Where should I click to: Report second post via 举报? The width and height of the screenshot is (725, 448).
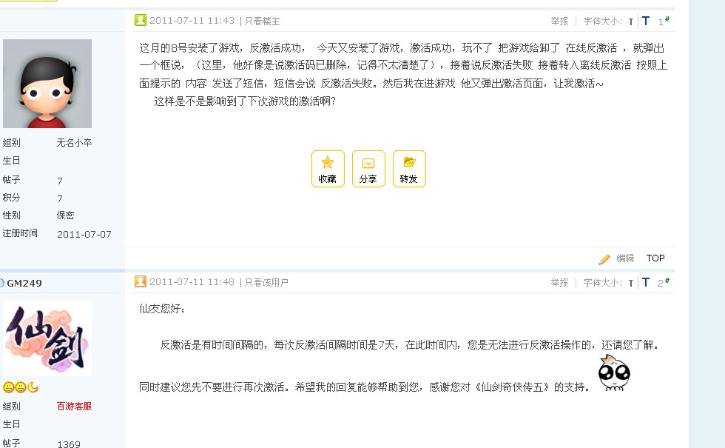coord(559,282)
